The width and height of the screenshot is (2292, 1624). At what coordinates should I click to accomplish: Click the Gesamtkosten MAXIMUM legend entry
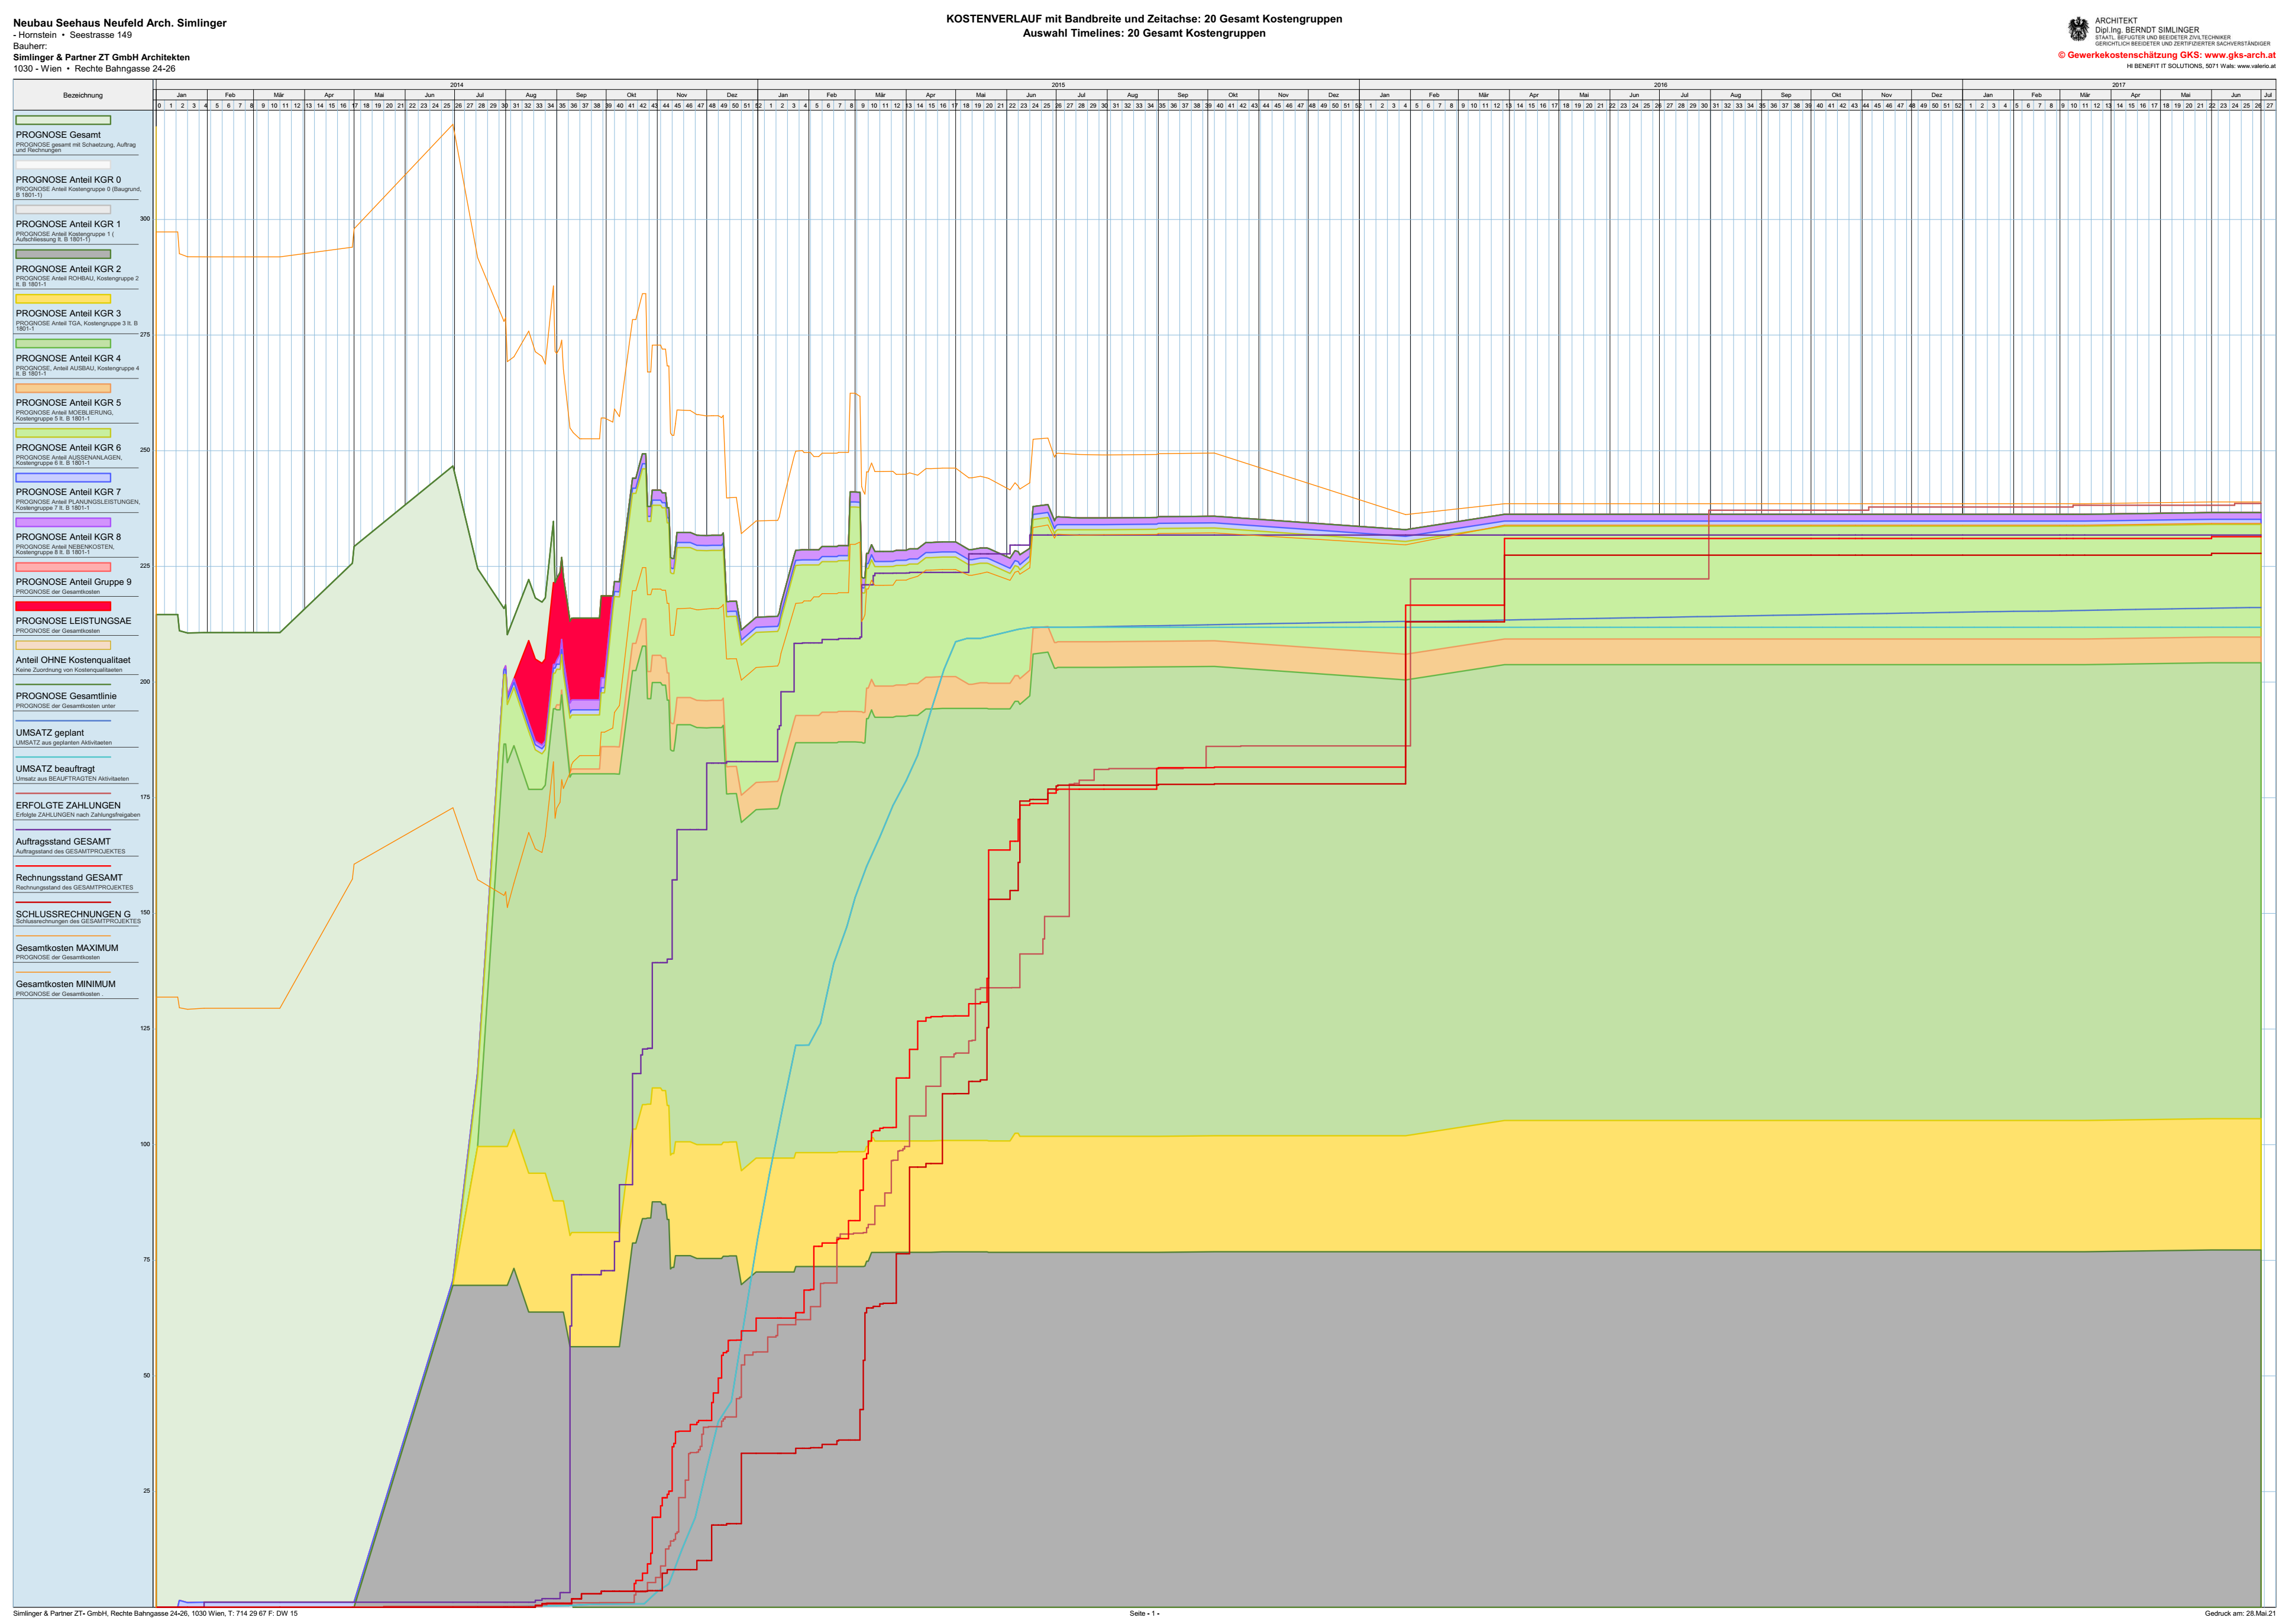[67, 948]
